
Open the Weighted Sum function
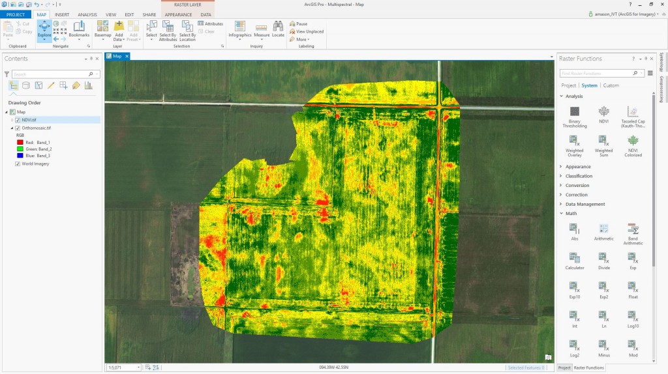pos(603,146)
